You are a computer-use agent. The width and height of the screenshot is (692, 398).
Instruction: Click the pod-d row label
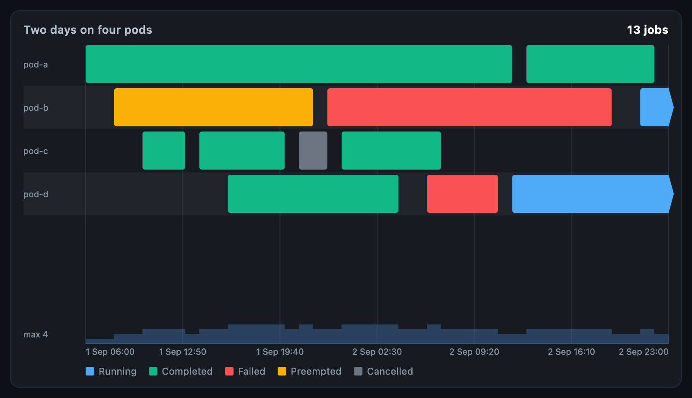(36, 194)
